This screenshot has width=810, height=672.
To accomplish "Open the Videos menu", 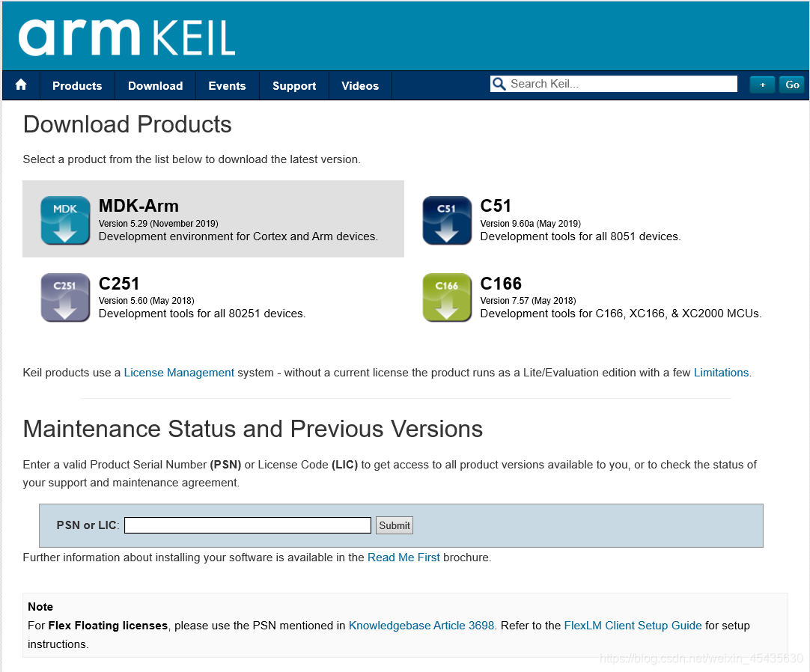I will click(x=360, y=86).
